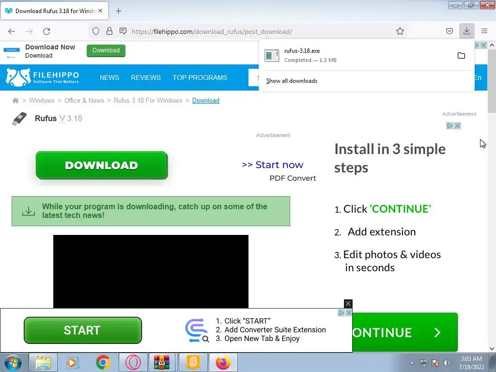
Task: Launch Opera from the taskbar
Action: point(133,362)
